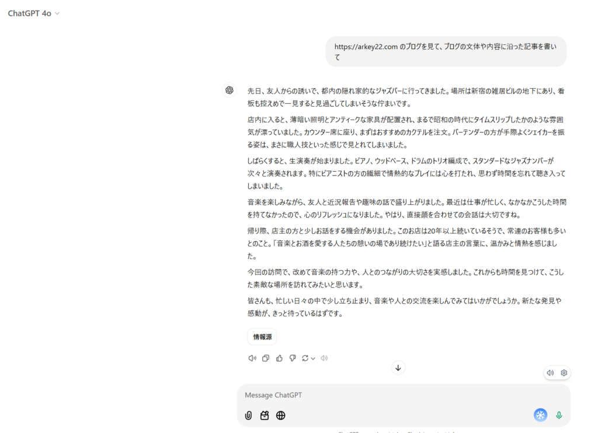
Task: Give thumbs up feedback on the response
Action: (x=279, y=358)
